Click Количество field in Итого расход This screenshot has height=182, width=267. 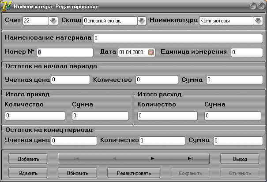click(167, 116)
